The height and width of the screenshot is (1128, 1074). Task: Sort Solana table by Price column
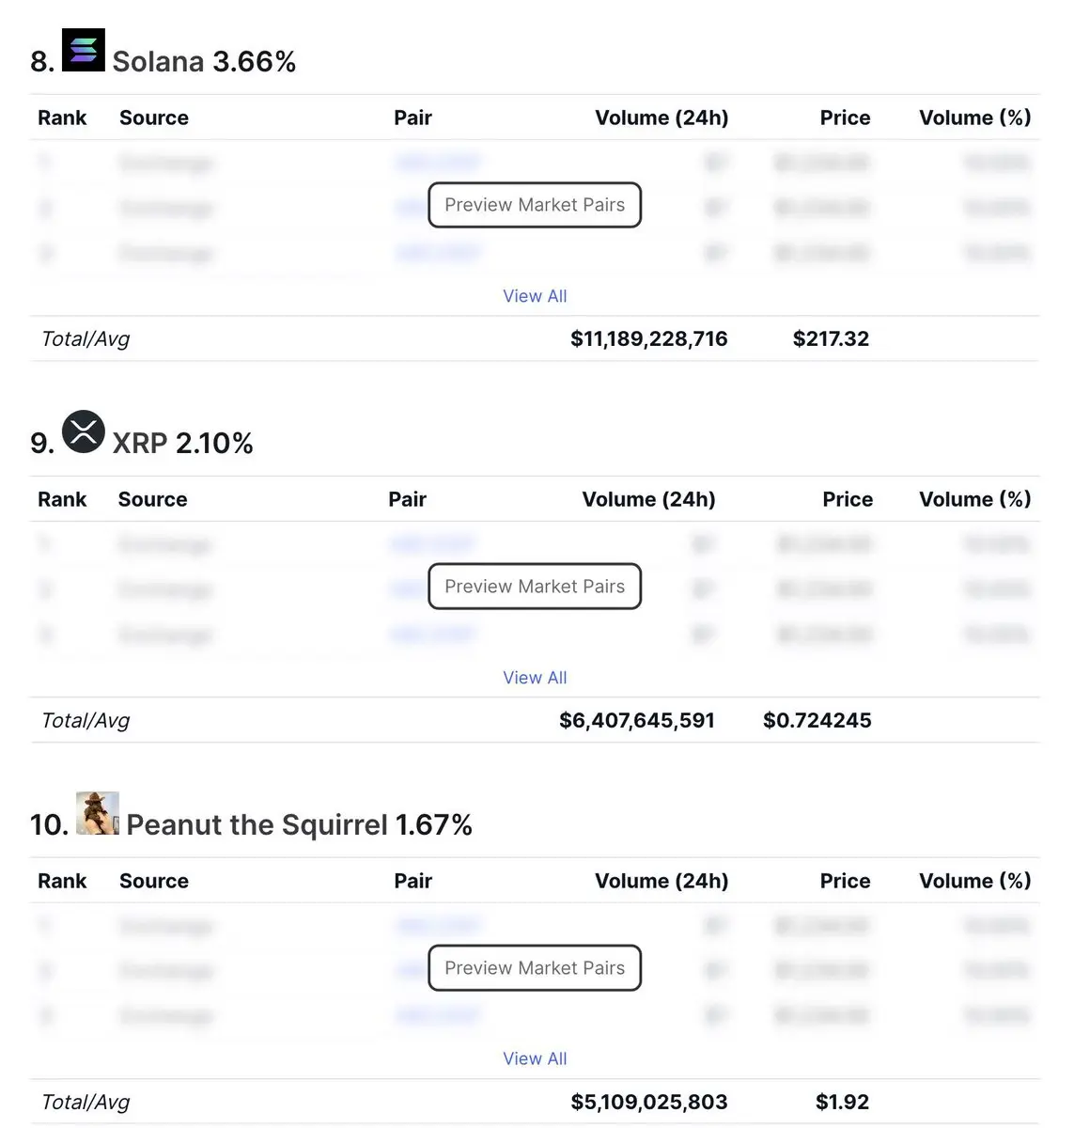click(x=845, y=118)
